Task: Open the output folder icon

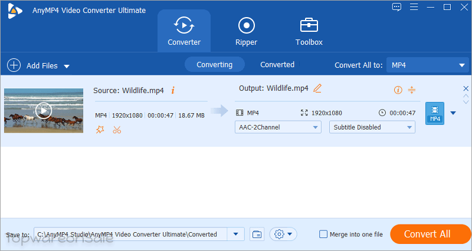Action: point(257,234)
